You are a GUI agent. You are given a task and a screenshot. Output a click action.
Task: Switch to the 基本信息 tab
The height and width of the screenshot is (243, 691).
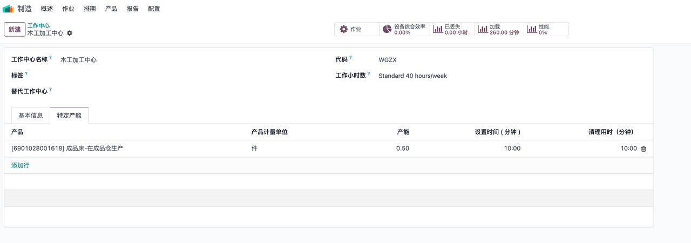(31, 116)
